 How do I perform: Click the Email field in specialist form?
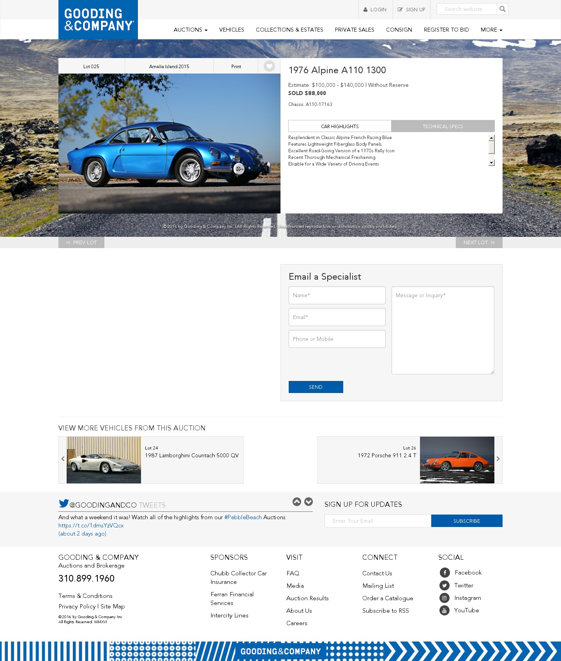(337, 317)
